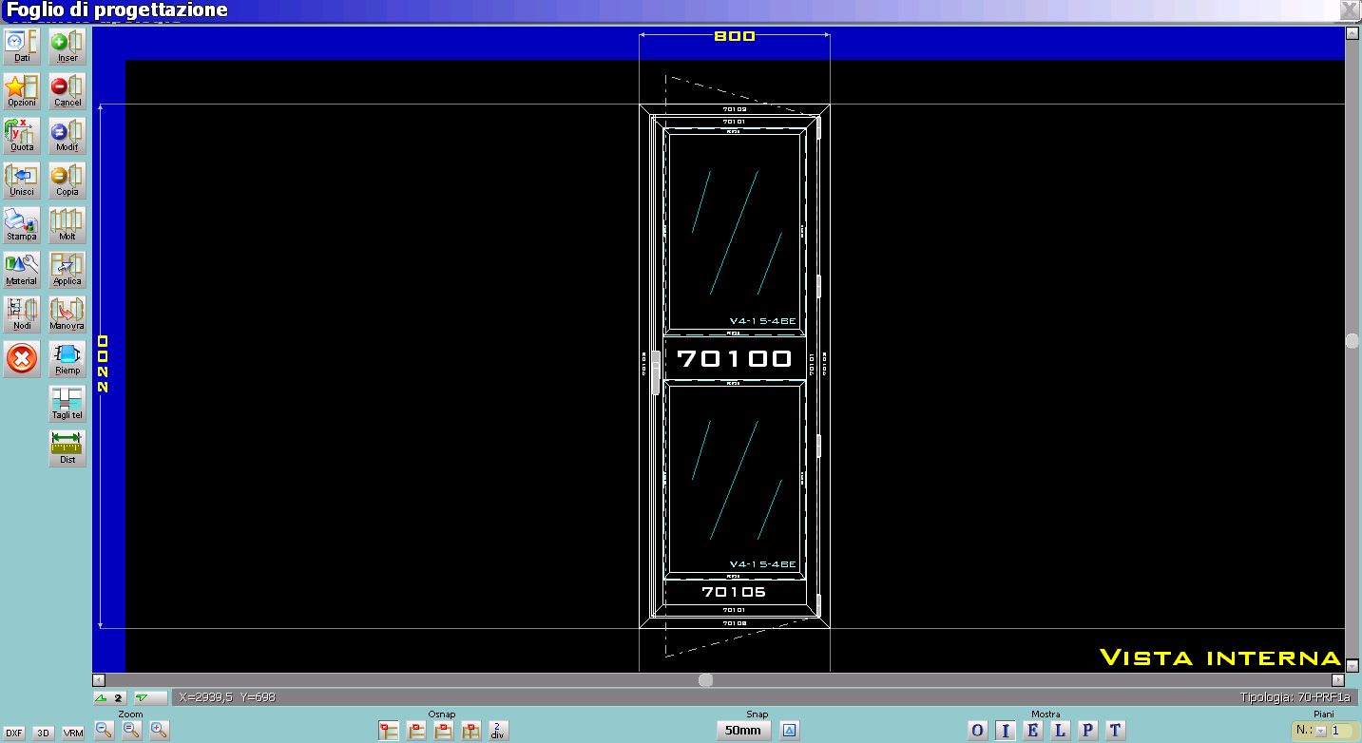The height and width of the screenshot is (743, 1362).
Task: Toggle Mostra O display option
Action: click(x=977, y=731)
